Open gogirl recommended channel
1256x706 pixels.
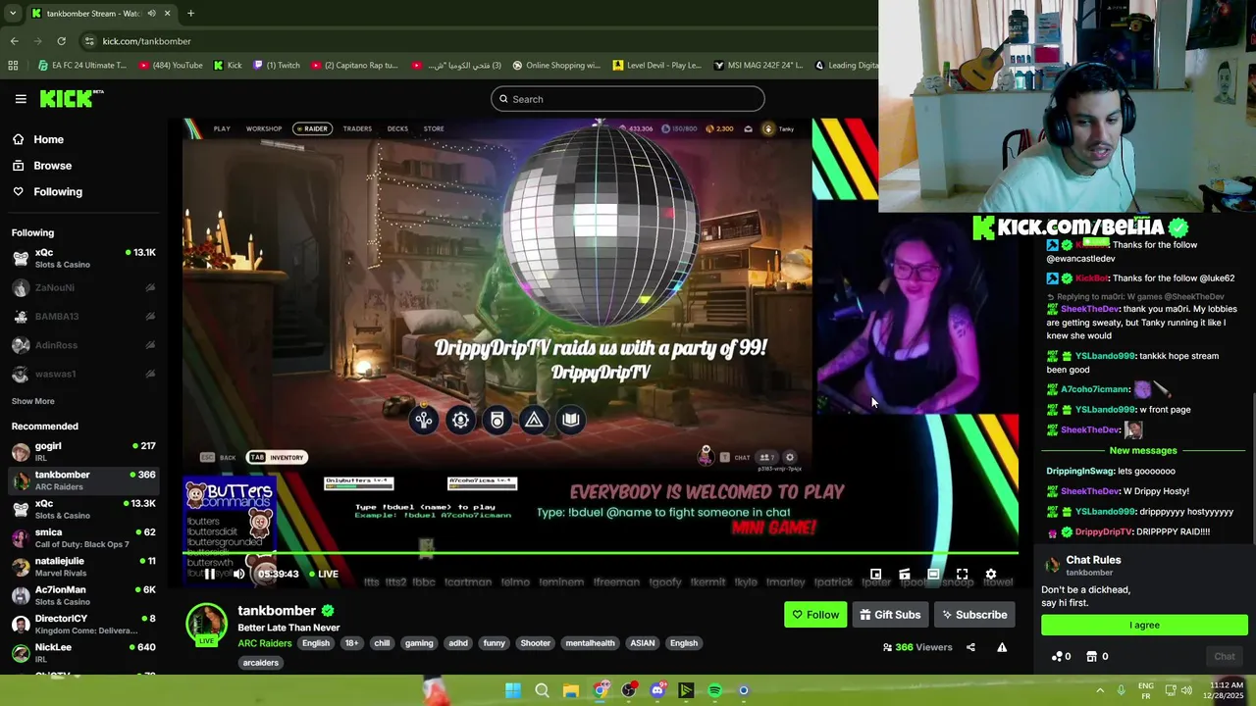click(83, 451)
